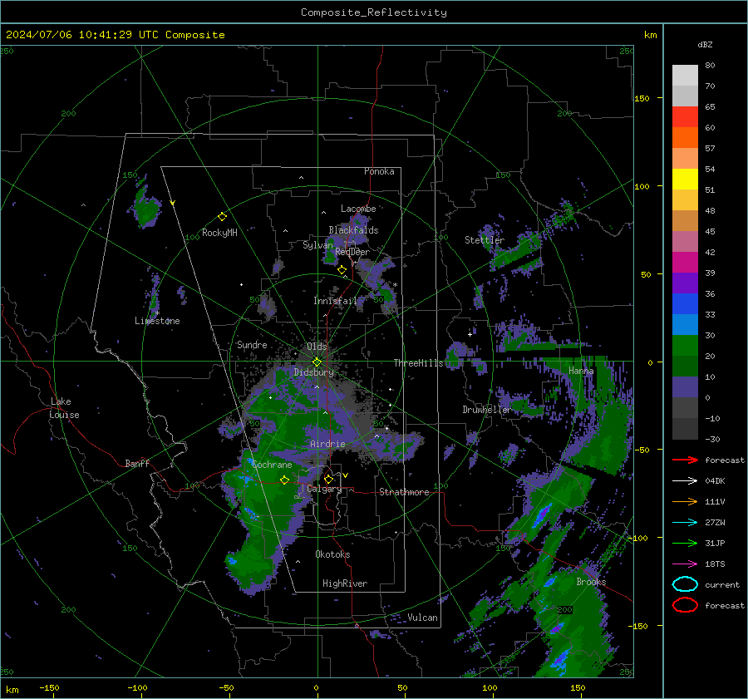This screenshot has width=748, height=699.
Task: Click the Composite_Reflectivity title text
Action: pyautogui.click(x=373, y=12)
